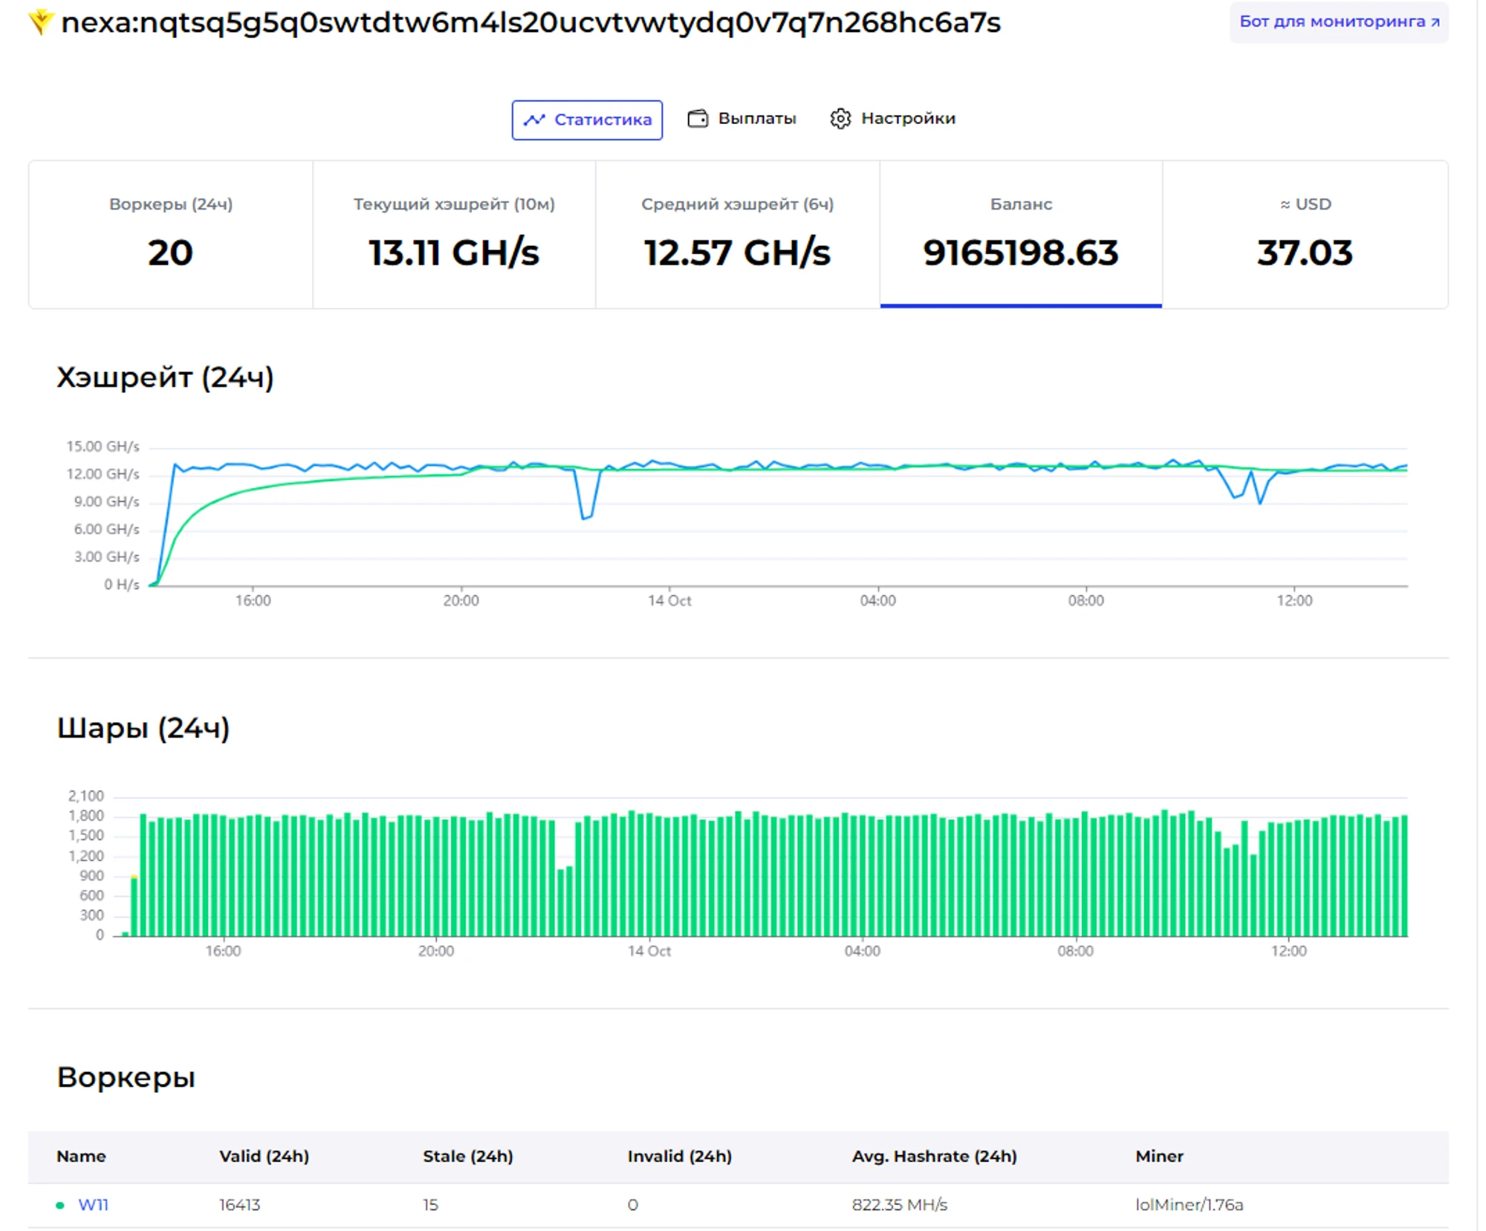The image size is (1486, 1231).
Task: Open the Статистика tab
Action: pos(587,120)
